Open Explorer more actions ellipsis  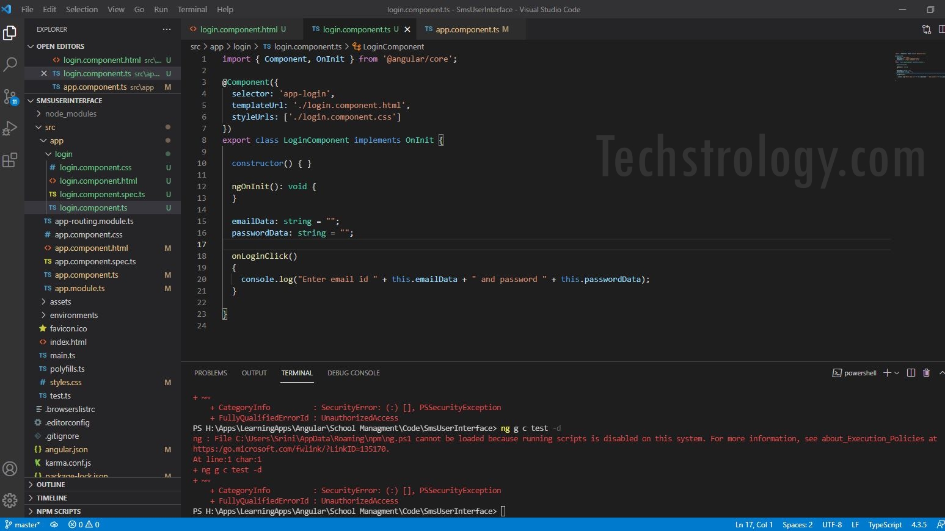pos(167,29)
